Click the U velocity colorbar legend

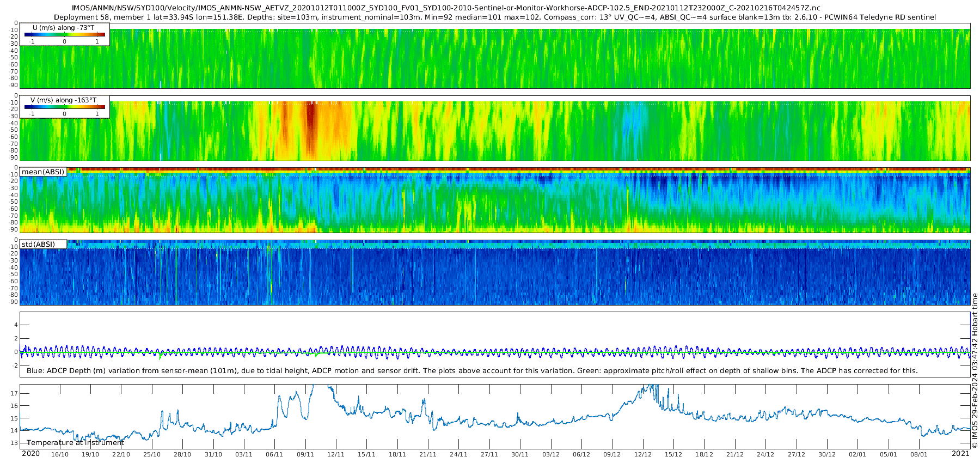pyautogui.click(x=65, y=34)
